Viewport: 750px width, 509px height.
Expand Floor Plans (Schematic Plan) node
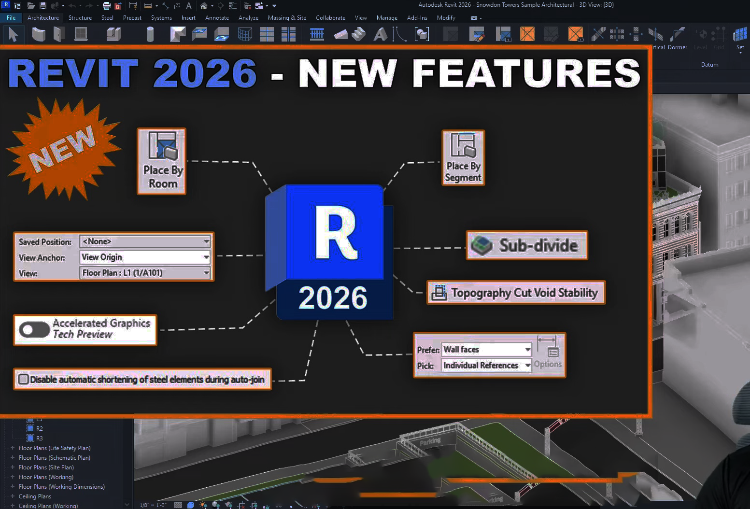tap(13, 457)
